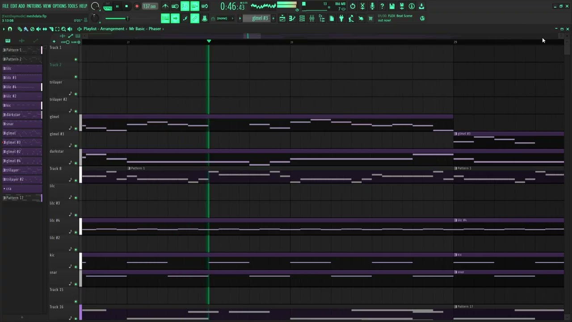Toggle the metronome icon
The width and height of the screenshot is (572, 322).
click(165, 6)
